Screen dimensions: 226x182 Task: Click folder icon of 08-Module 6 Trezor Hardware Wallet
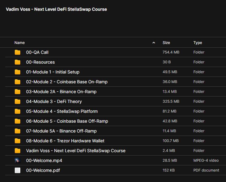point(18,141)
